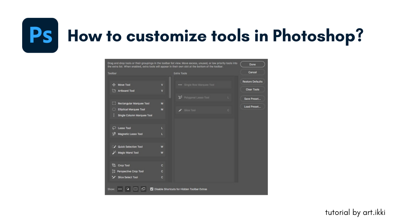Uncheck Disable Shortcuts for Hidden Toolbar Extras

pyautogui.click(x=151, y=189)
